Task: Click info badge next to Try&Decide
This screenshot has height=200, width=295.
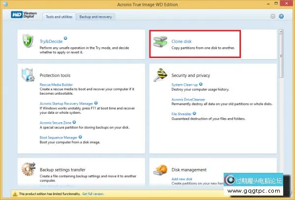Action: 65,37
